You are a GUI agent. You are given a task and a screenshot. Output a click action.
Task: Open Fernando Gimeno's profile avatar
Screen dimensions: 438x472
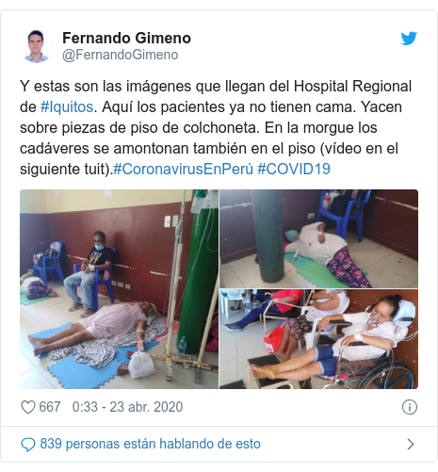(x=37, y=46)
